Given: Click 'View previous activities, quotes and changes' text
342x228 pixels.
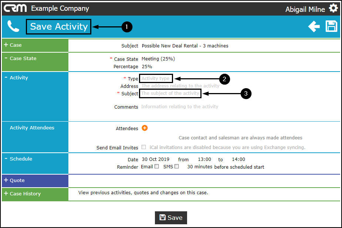Looking at the screenshot, I should (143, 192).
